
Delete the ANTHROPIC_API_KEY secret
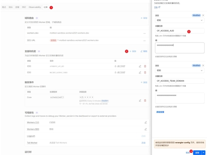coord(145,66)
